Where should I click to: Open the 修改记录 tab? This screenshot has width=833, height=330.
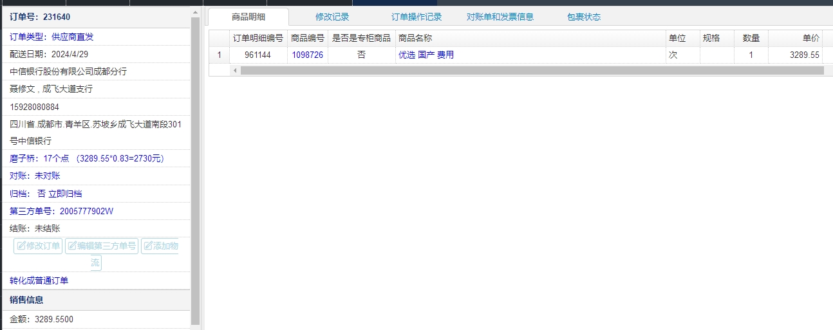coord(332,17)
